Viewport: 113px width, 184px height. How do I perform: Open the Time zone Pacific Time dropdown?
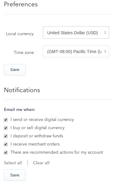tap(76, 51)
